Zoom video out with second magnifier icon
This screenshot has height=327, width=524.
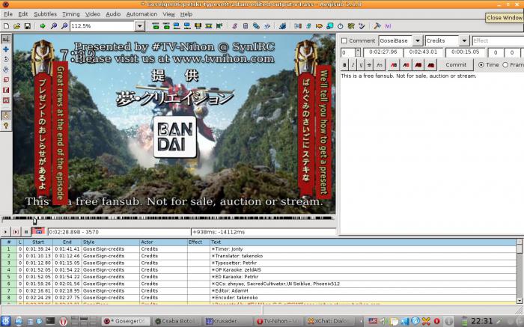(x=64, y=26)
